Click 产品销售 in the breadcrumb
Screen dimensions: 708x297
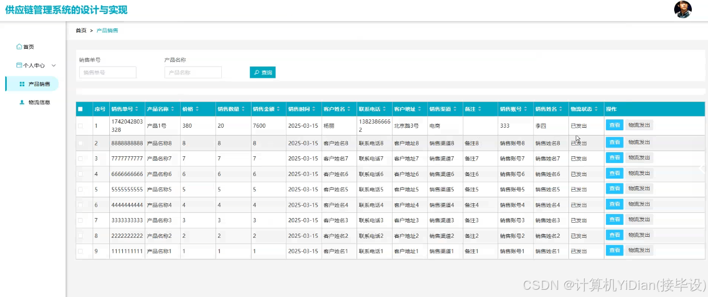(107, 31)
